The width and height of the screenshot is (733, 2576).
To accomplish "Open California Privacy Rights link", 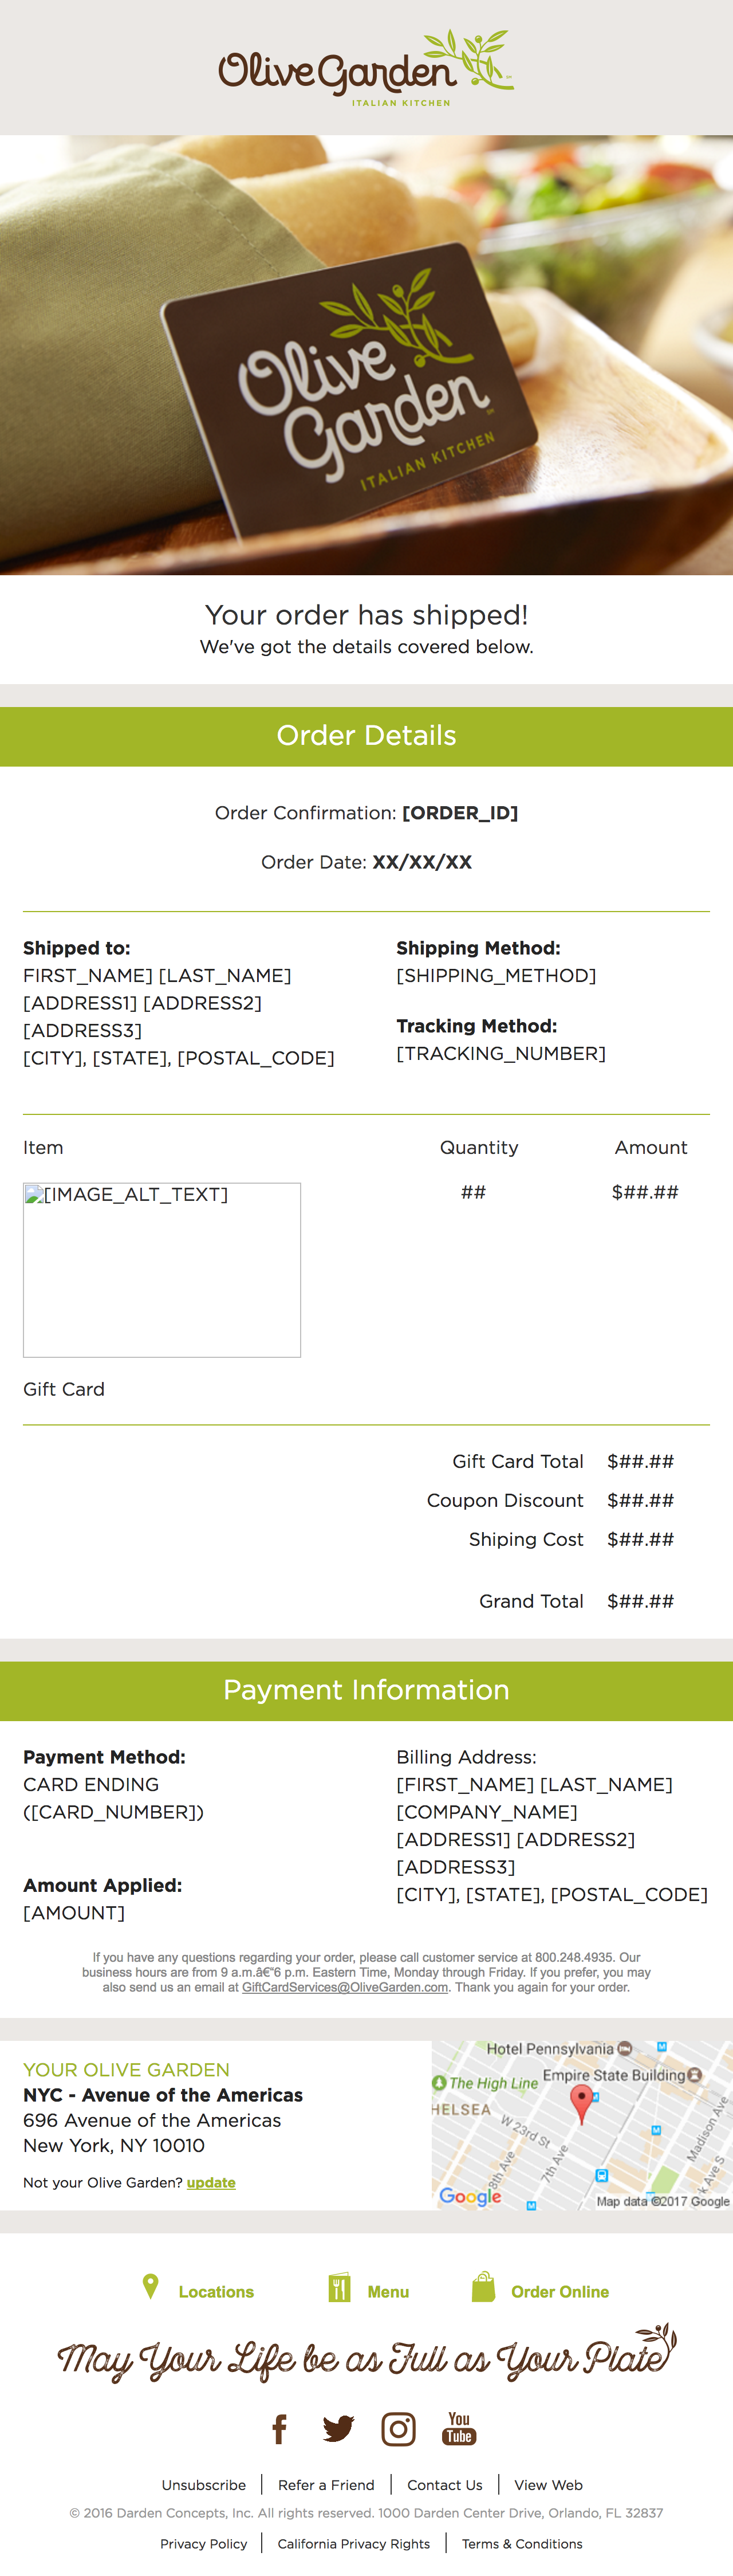I will (354, 2543).
